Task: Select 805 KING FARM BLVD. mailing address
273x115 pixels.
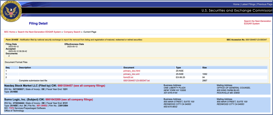Action: (228, 90)
